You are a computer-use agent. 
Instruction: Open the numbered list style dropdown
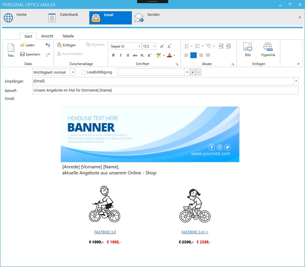[202, 46]
